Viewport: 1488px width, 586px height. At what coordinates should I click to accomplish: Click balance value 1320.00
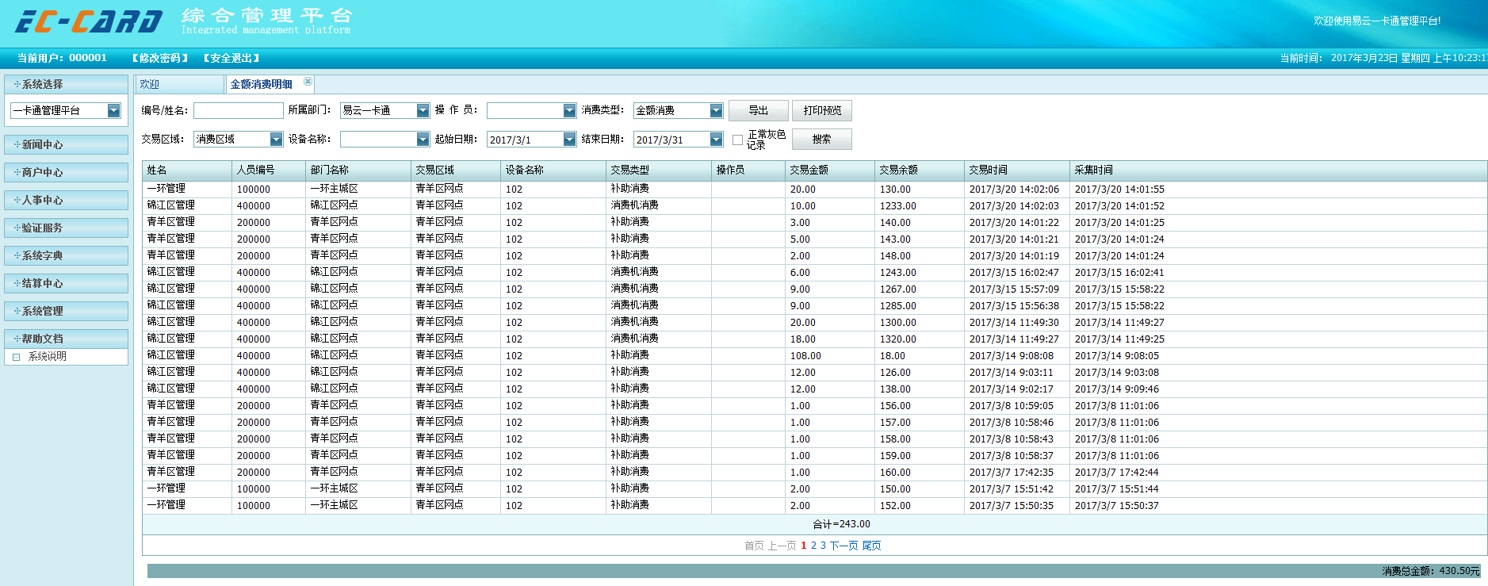click(897, 339)
